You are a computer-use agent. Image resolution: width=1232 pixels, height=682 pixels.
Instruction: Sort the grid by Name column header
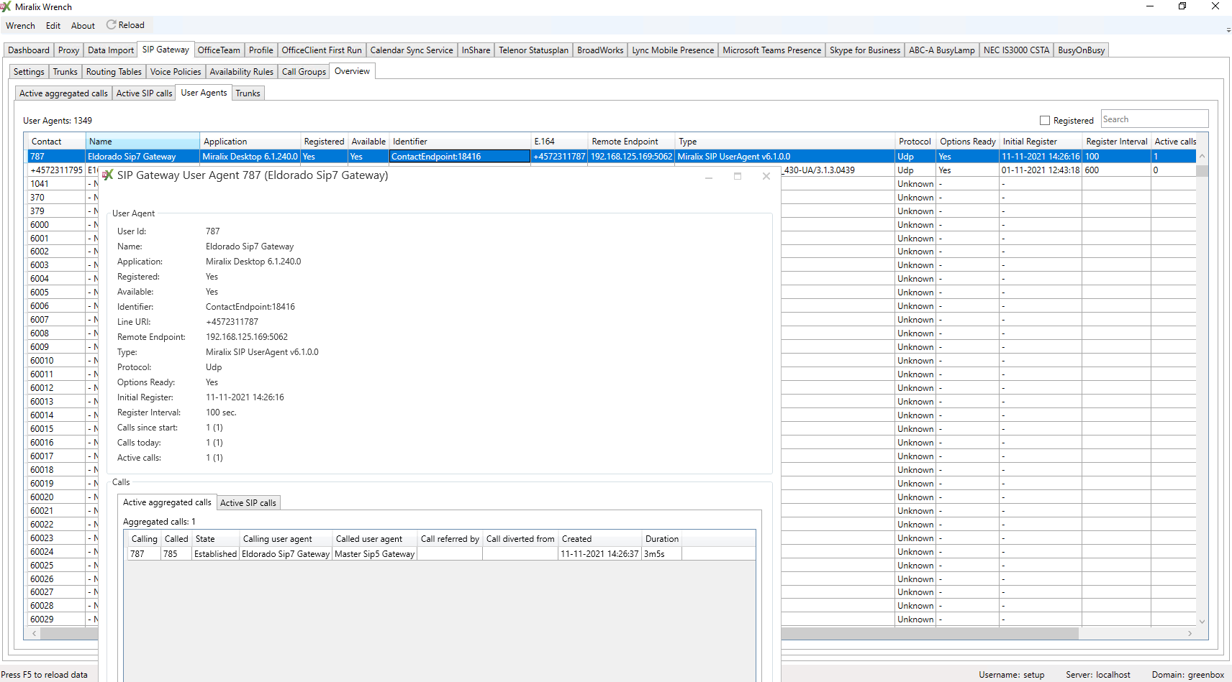pyautogui.click(x=142, y=142)
